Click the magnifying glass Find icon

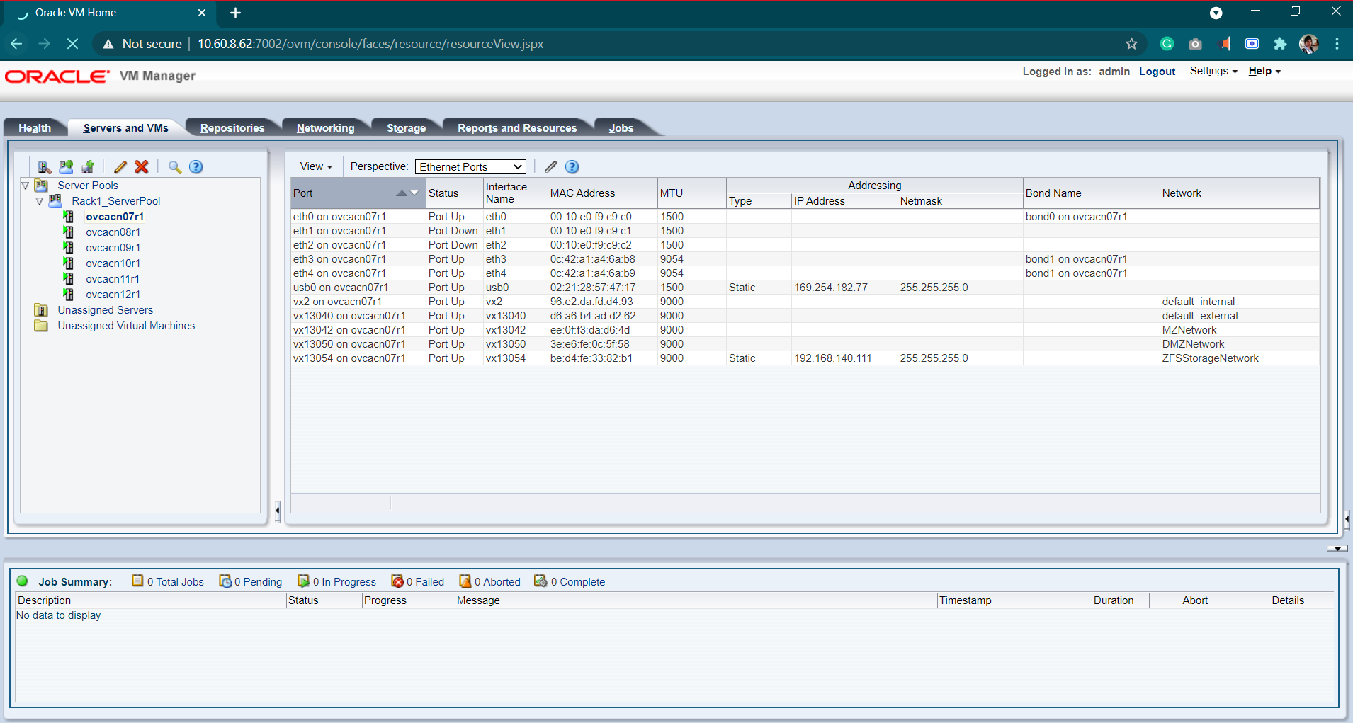(175, 167)
